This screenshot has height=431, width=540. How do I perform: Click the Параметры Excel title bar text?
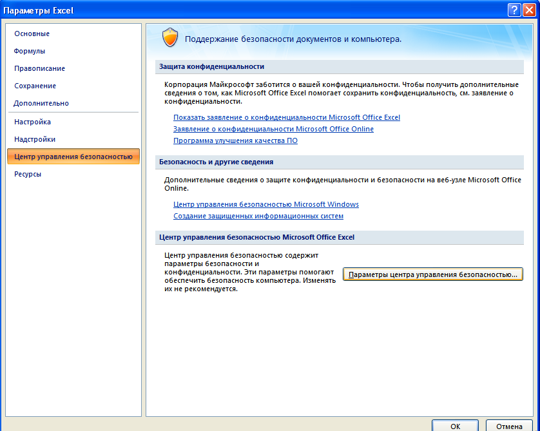(38, 11)
